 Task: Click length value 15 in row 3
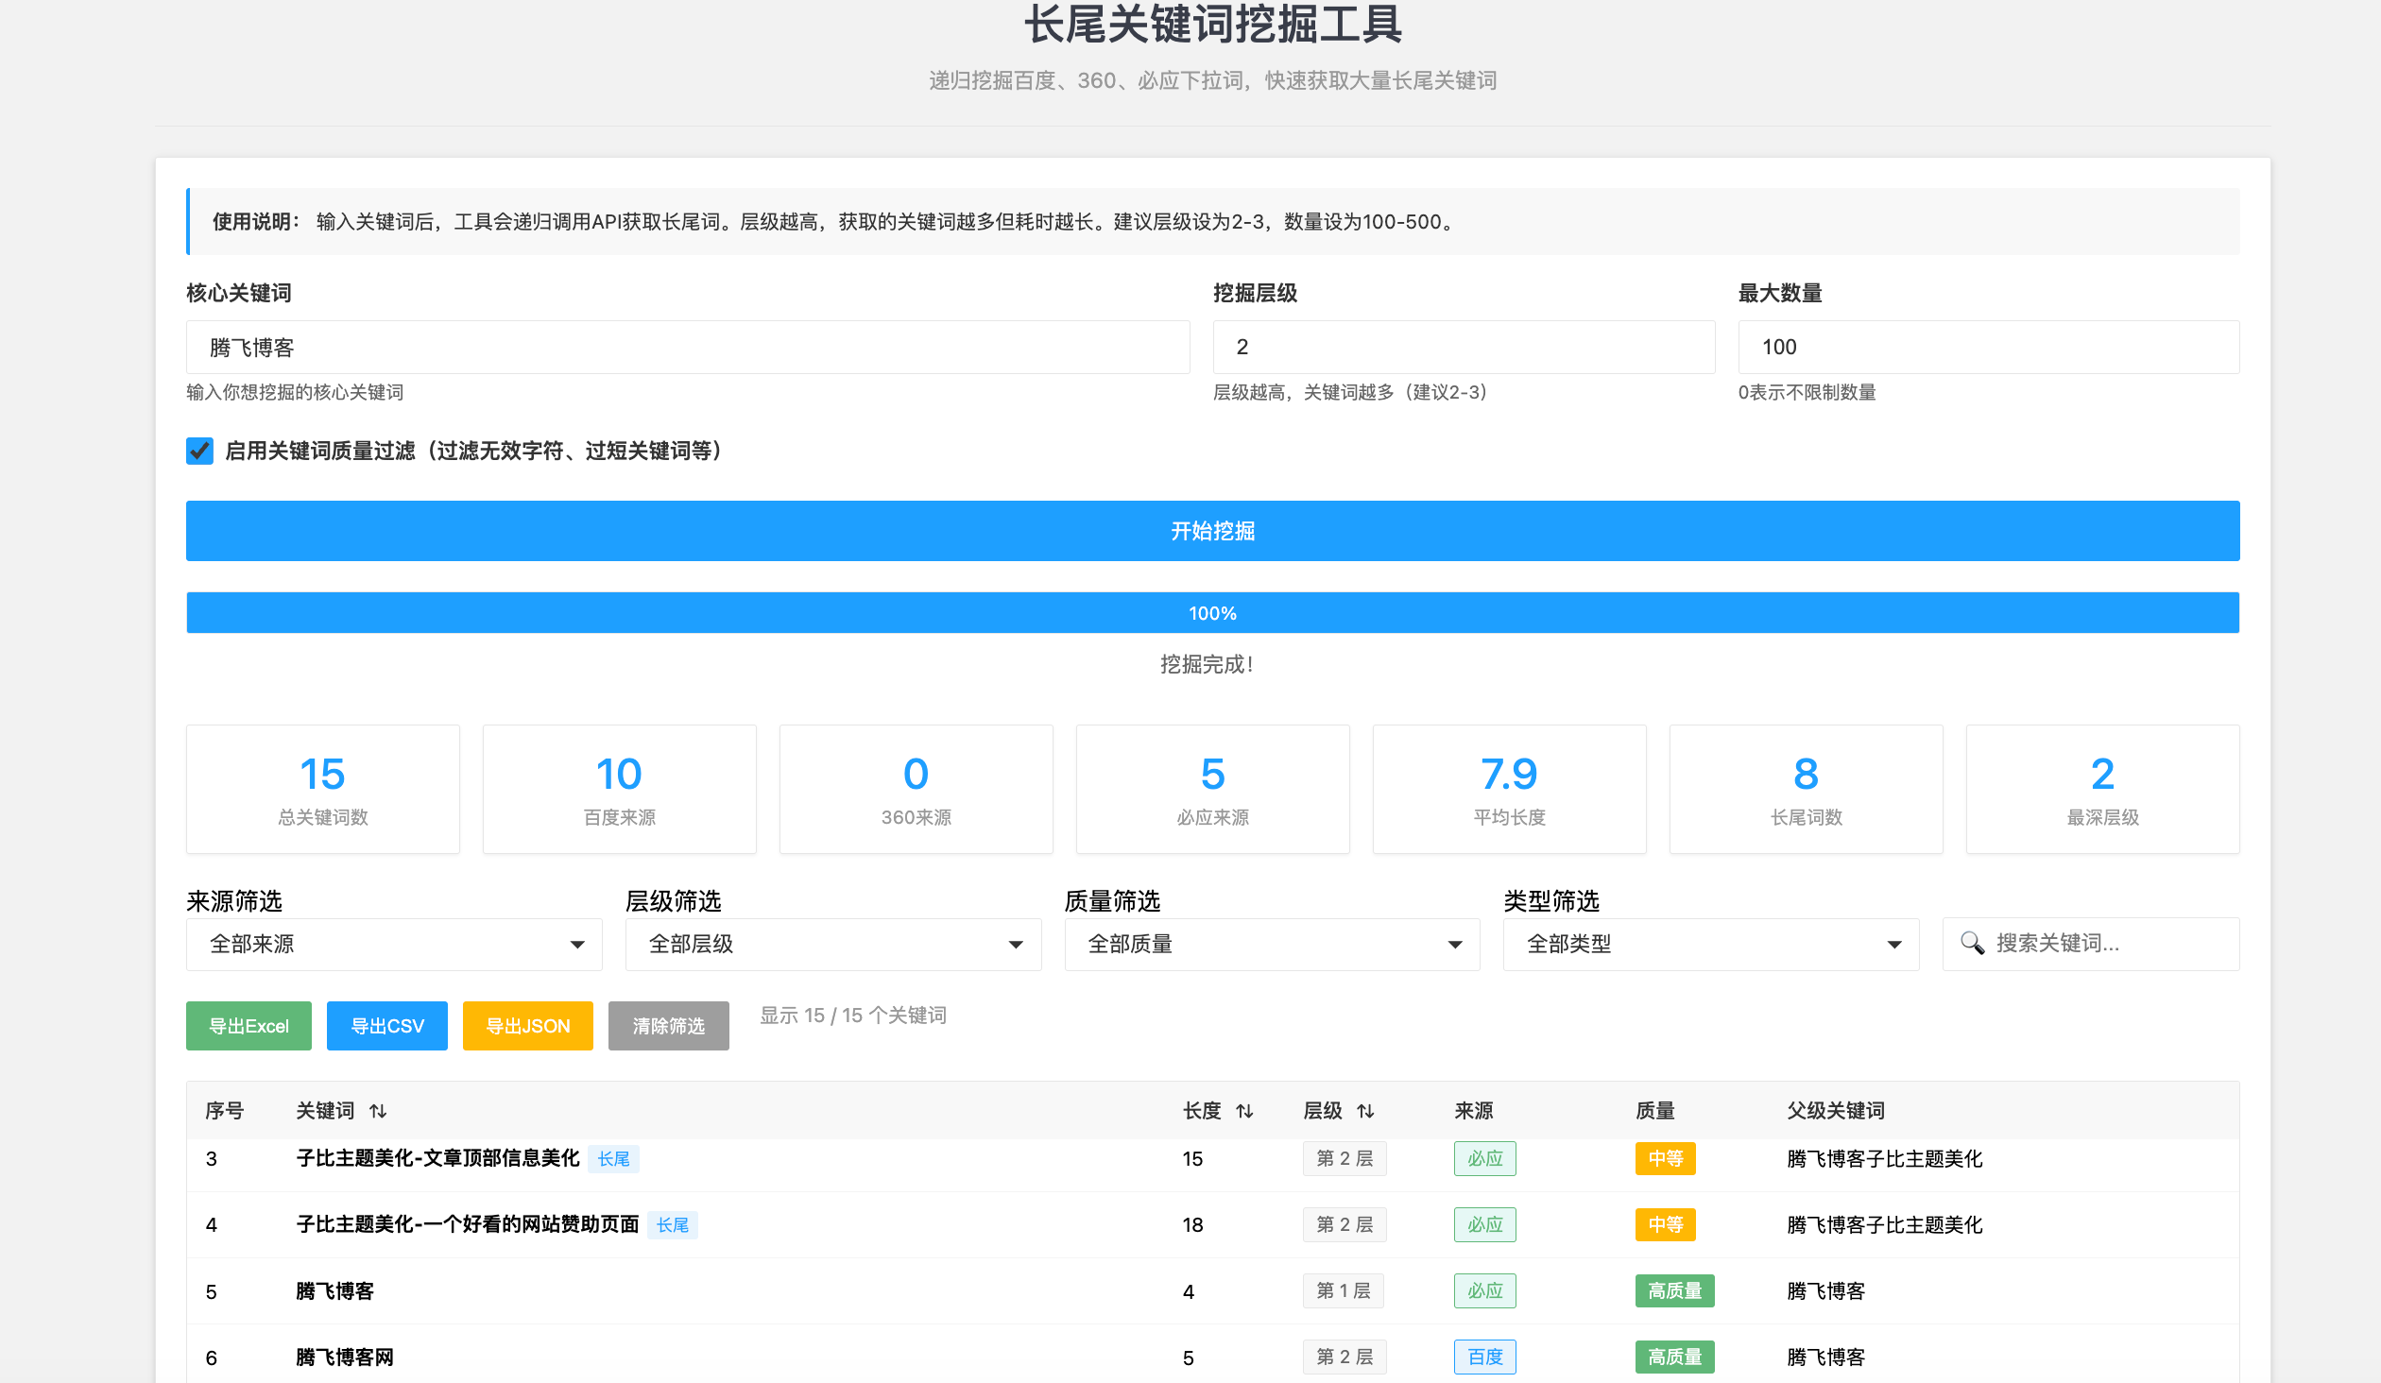[x=1192, y=1159]
